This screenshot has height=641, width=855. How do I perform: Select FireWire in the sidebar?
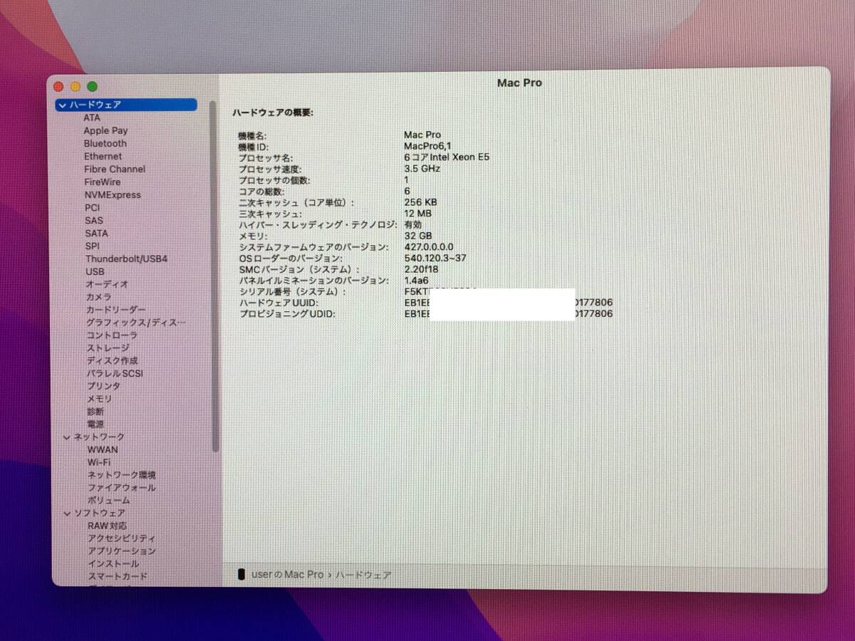pos(102,182)
